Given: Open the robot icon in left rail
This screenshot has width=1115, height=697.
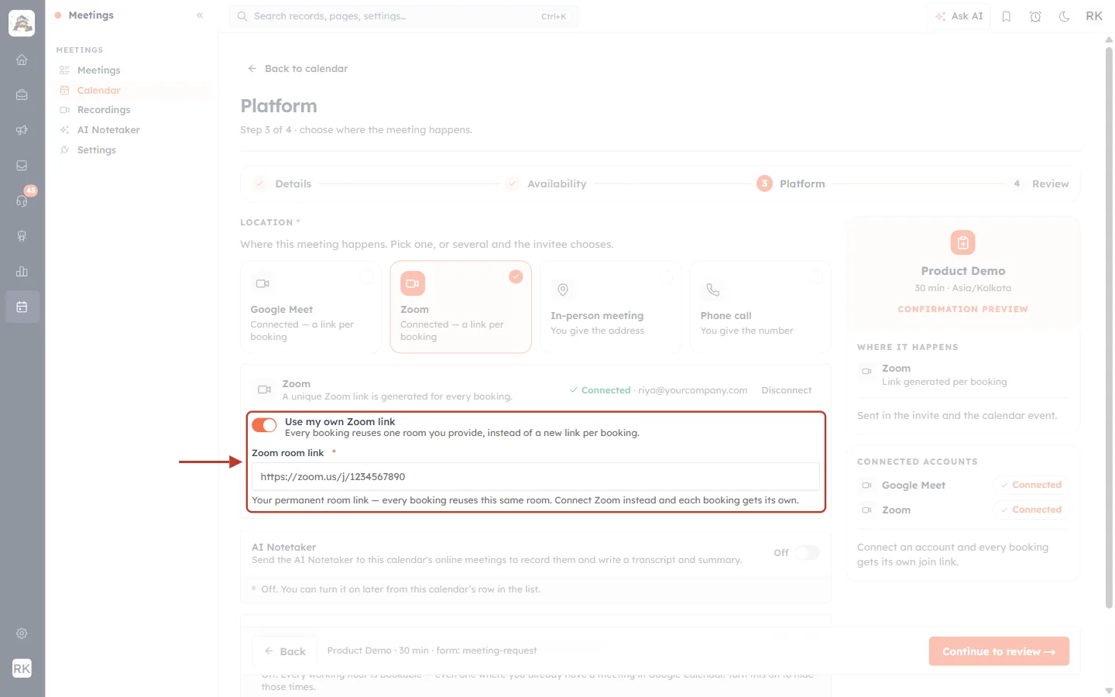Looking at the screenshot, I should 22,236.
